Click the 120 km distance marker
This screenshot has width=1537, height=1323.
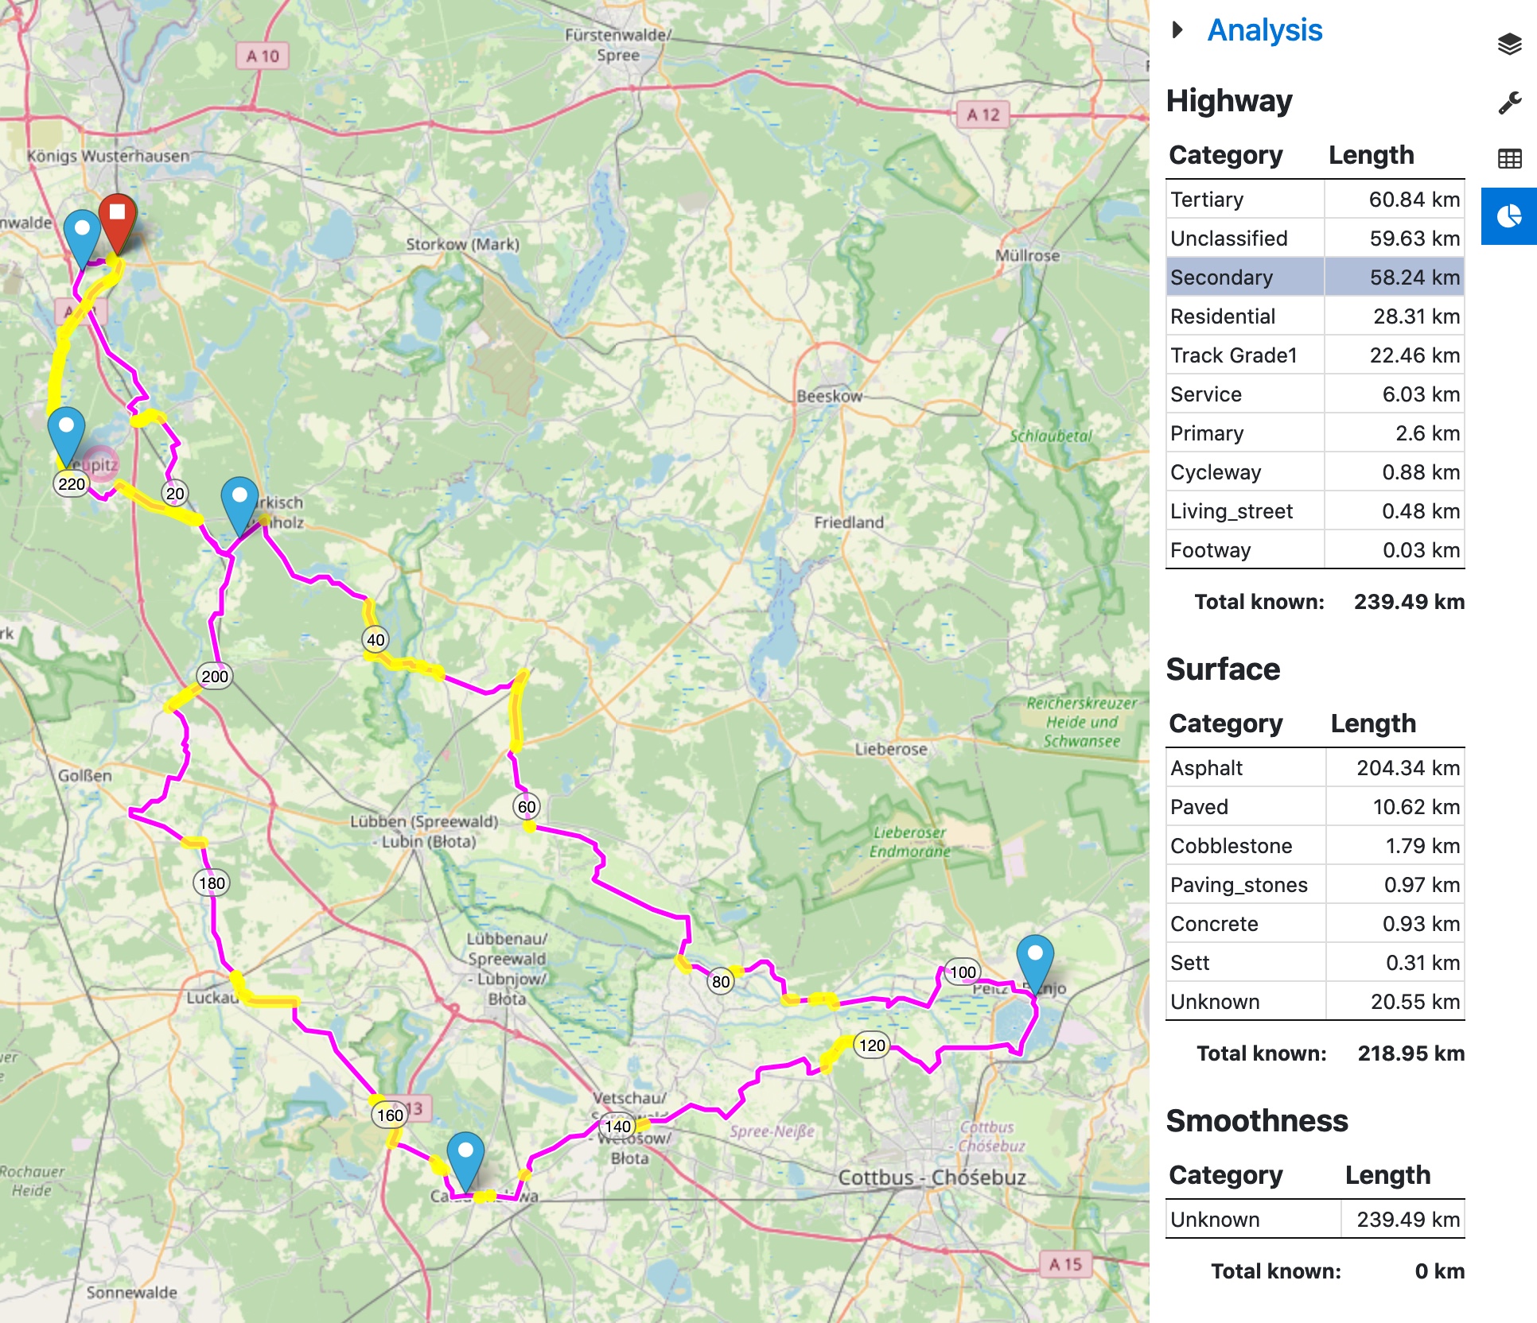pyautogui.click(x=872, y=1045)
